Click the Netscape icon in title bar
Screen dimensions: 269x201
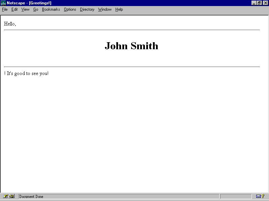click(3, 3)
